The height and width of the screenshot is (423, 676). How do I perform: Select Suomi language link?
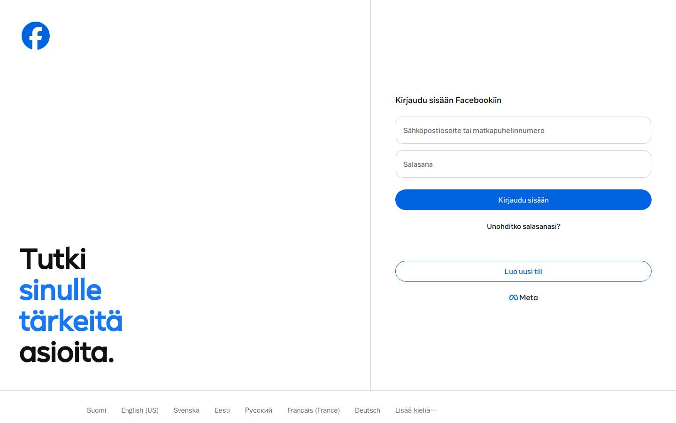pos(97,410)
